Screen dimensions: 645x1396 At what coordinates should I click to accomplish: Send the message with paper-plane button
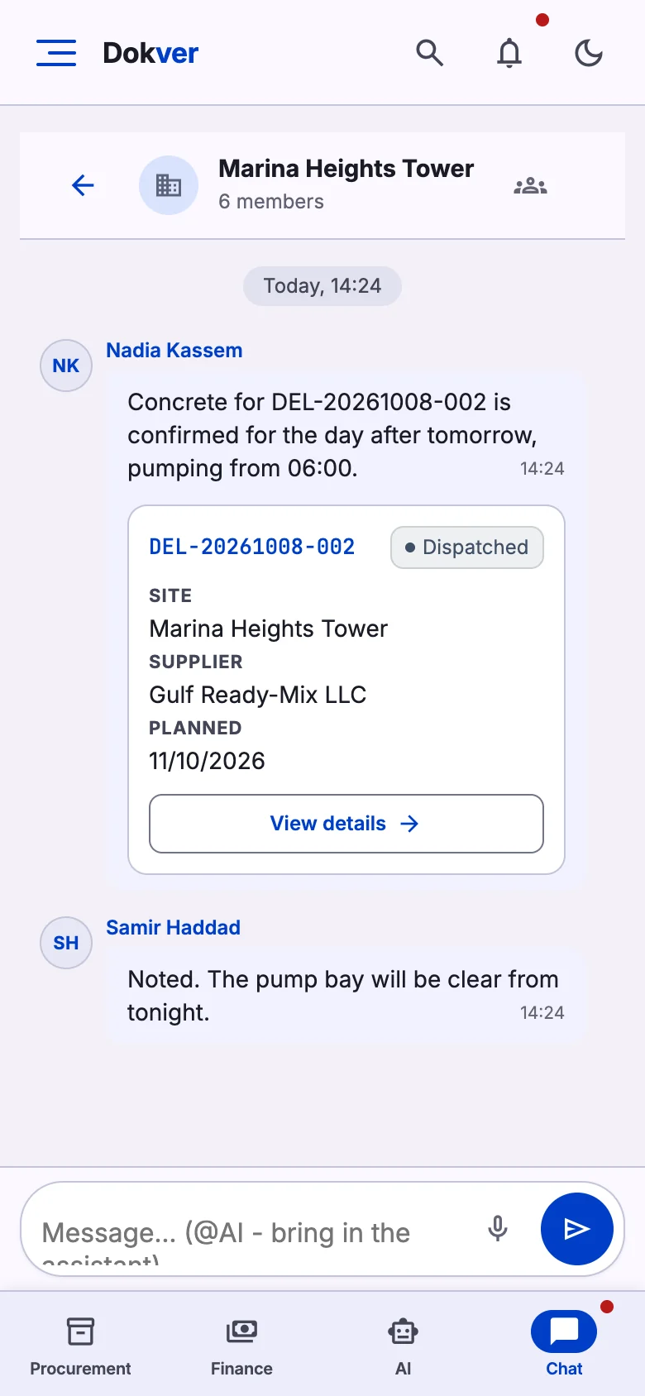pyautogui.click(x=577, y=1229)
